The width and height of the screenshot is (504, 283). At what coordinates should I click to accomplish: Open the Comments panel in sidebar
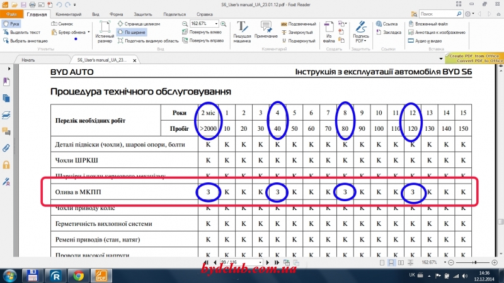tap(6, 131)
